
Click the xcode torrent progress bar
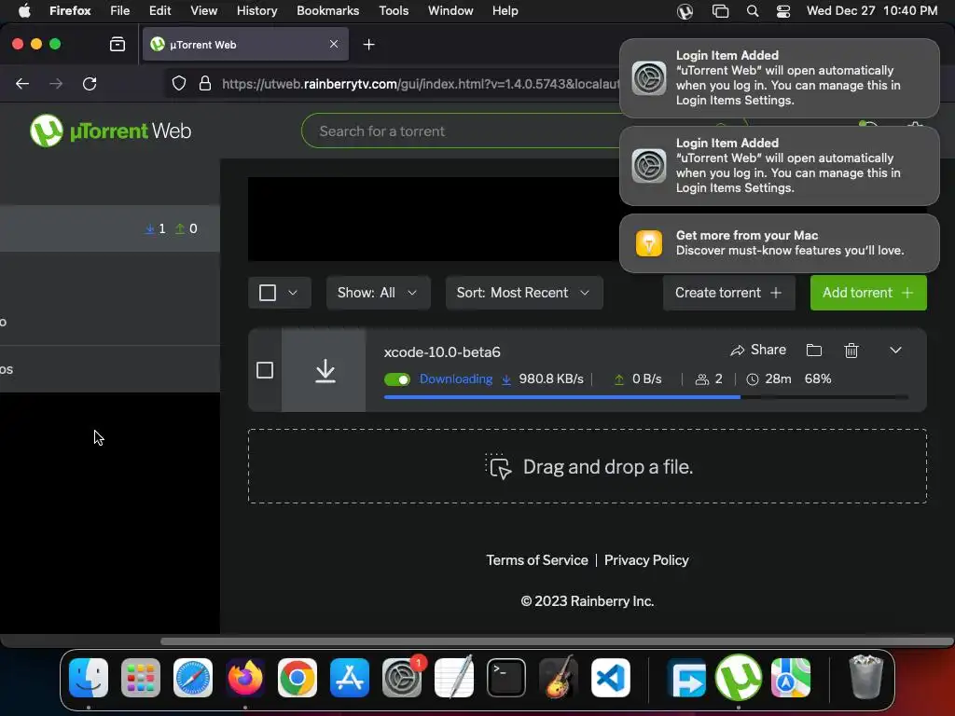point(645,397)
